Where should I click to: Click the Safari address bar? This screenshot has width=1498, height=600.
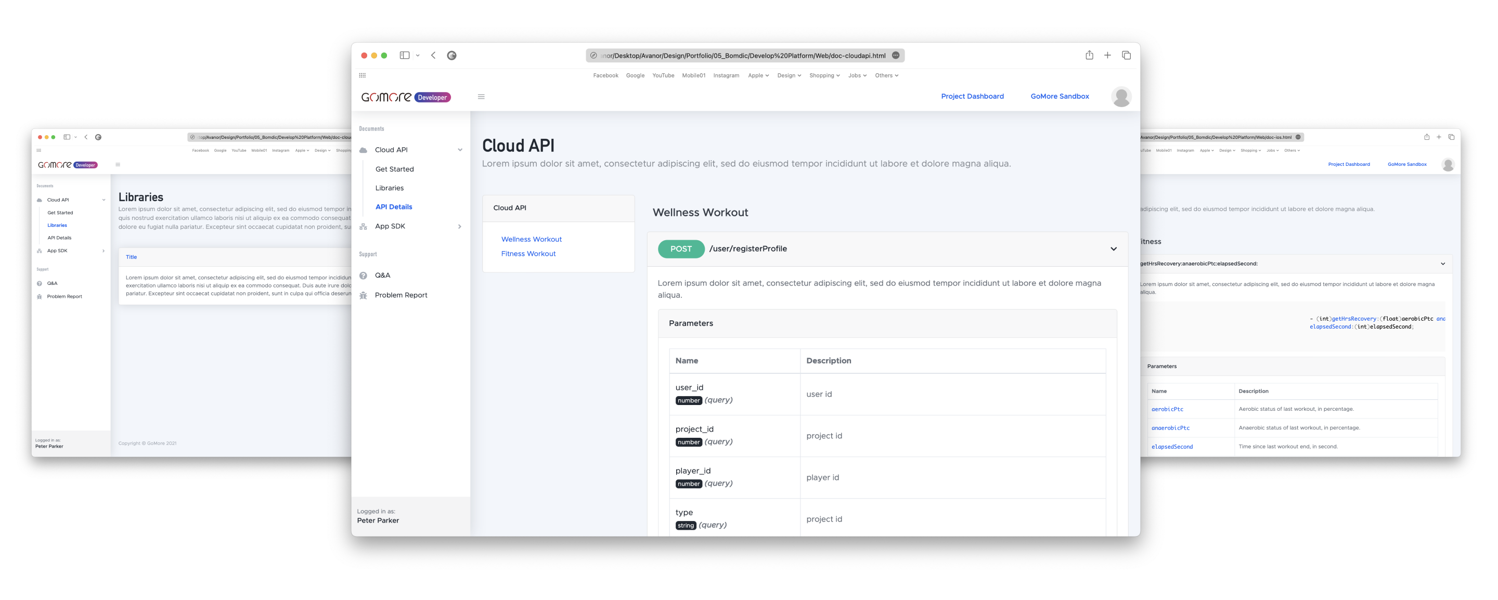tap(743, 56)
